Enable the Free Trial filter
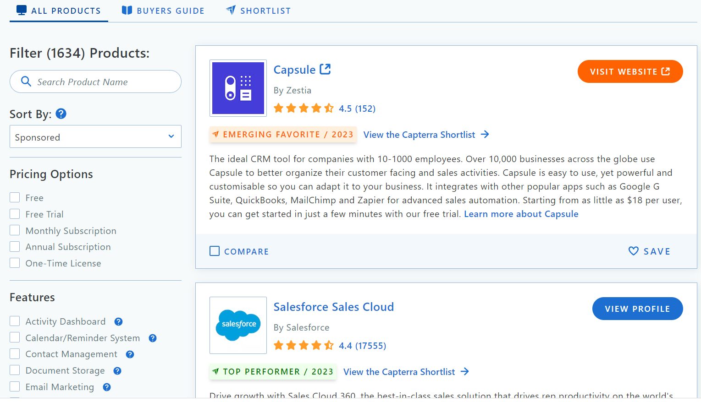701x402 pixels. [x=15, y=214]
